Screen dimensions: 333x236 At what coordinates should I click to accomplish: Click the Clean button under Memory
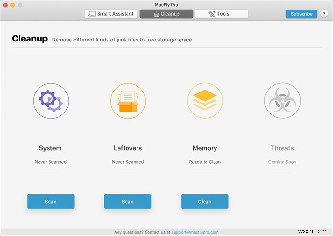pos(205,201)
